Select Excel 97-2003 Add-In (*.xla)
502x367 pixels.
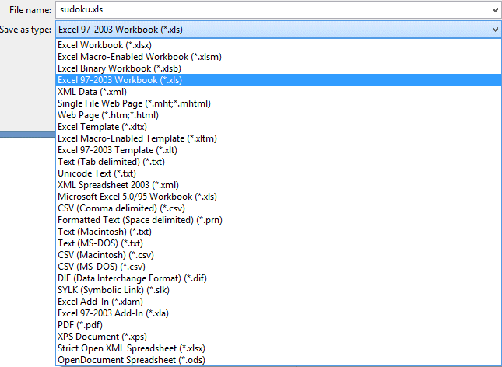pos(279,313)
